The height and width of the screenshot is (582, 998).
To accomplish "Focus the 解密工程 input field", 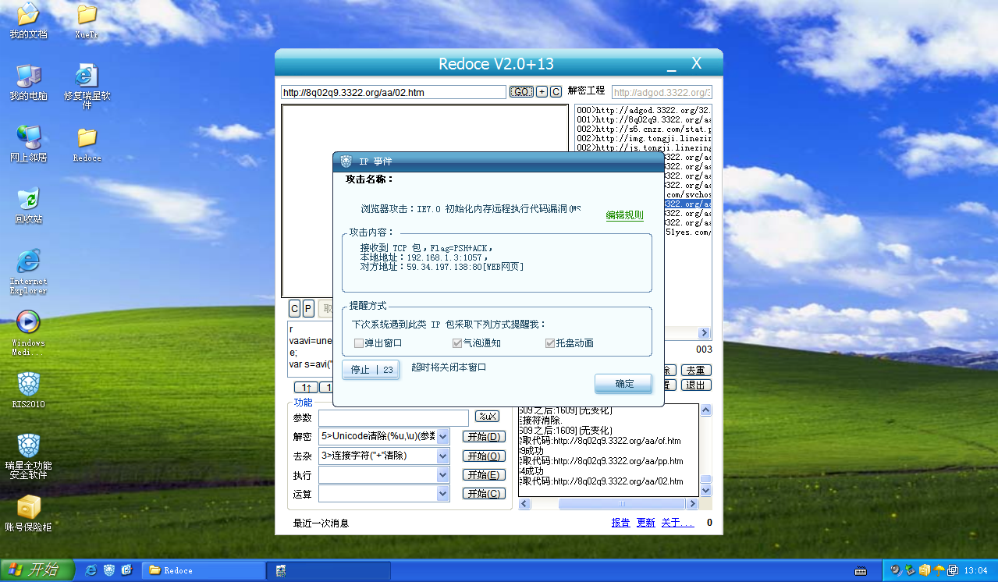I will (662, 92).
